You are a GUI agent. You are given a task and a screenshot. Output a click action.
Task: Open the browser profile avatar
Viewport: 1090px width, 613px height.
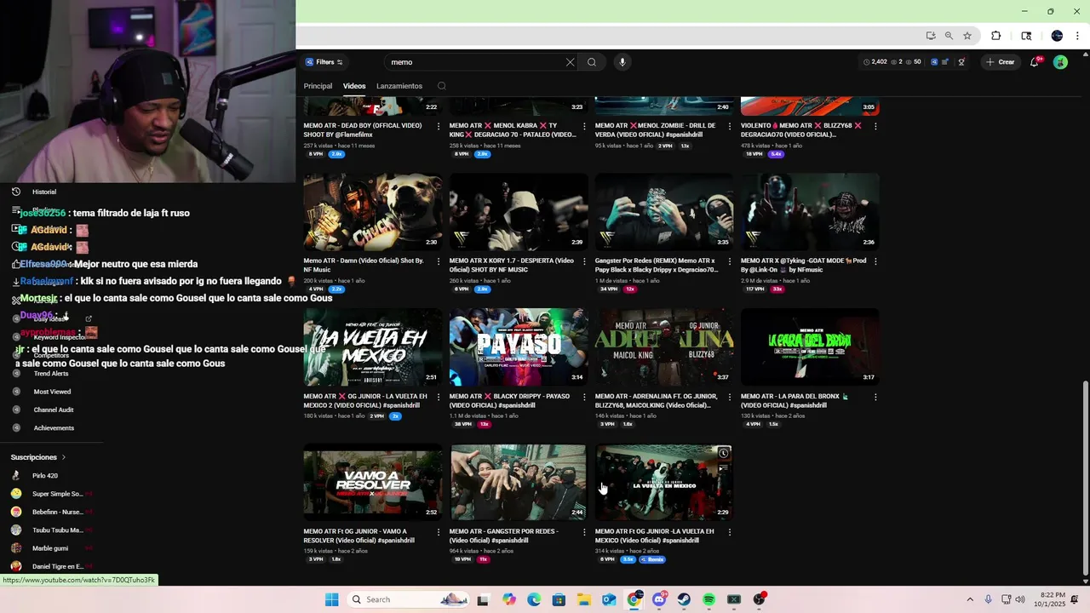(1057, 36)
